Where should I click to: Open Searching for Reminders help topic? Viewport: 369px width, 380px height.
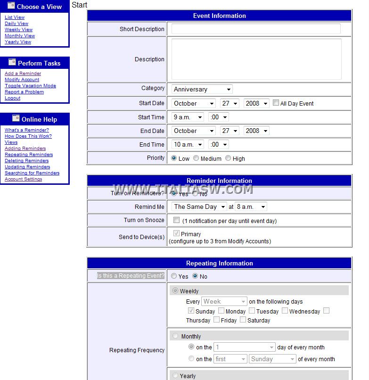[x=32, y=173]
